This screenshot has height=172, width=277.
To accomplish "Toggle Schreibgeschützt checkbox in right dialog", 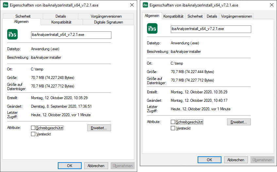I will pos(173,122).
